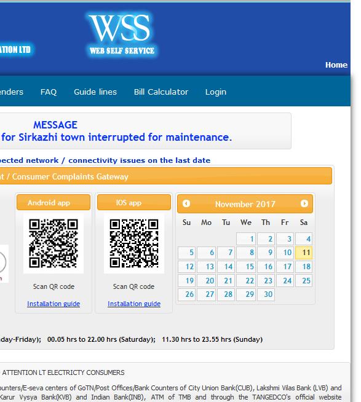
Task: Select November 27 in the calendar
Action: point(207,294)
